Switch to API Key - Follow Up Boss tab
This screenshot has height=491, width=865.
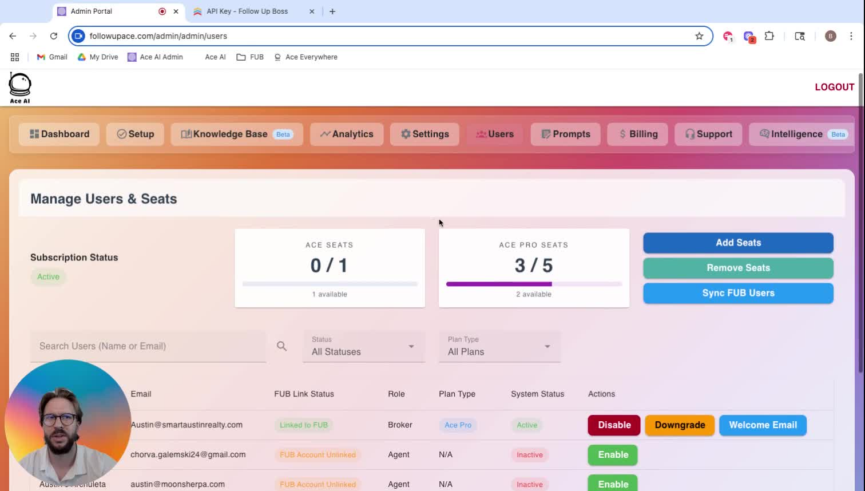tap(255, 11)
